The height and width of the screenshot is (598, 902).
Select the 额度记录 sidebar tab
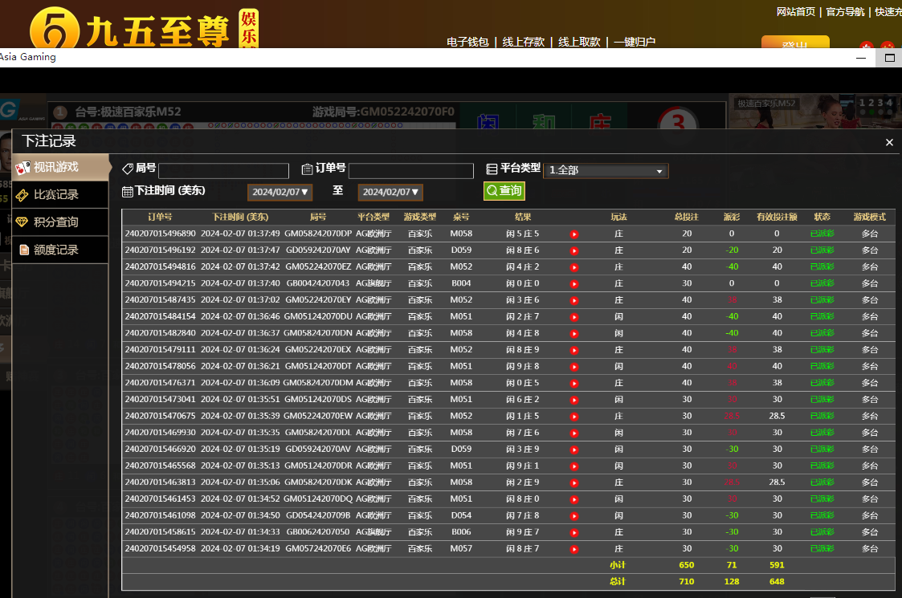(56, 250)
